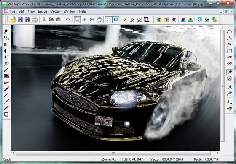This screenshot has height=164, width=236.
Task: Select the magnifier Zoom tool
Action: (x=78, y=20)
